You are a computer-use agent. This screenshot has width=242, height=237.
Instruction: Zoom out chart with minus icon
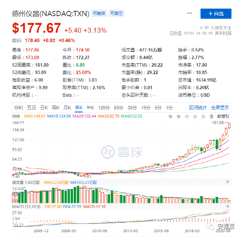pos(187,116)
